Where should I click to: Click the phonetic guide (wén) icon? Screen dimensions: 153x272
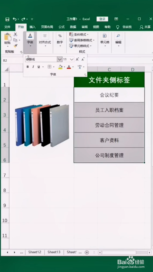point(80,67)
